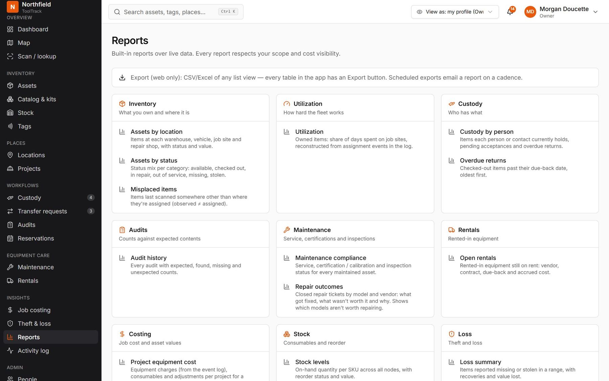Click the Catalog & kits icon
The image size is (609, 381).
(10, 99)
